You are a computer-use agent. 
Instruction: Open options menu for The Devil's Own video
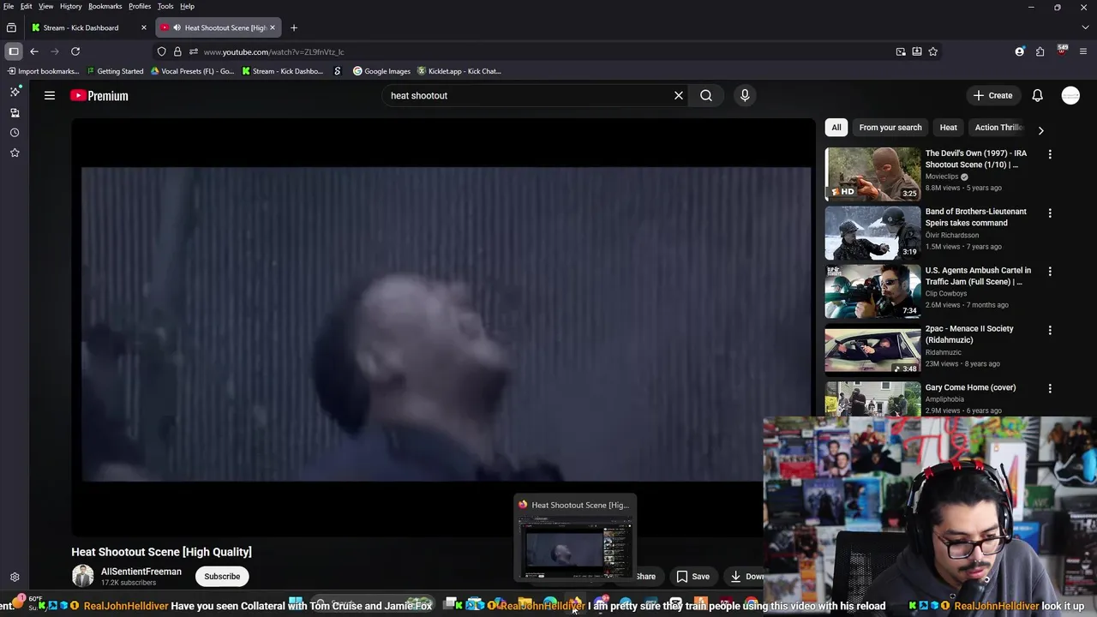click(x=1050, y=154)
